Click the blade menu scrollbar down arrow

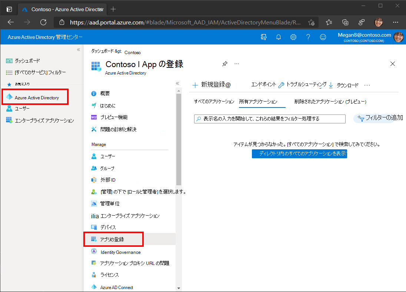pyautogui.click(x=179, y=288)
